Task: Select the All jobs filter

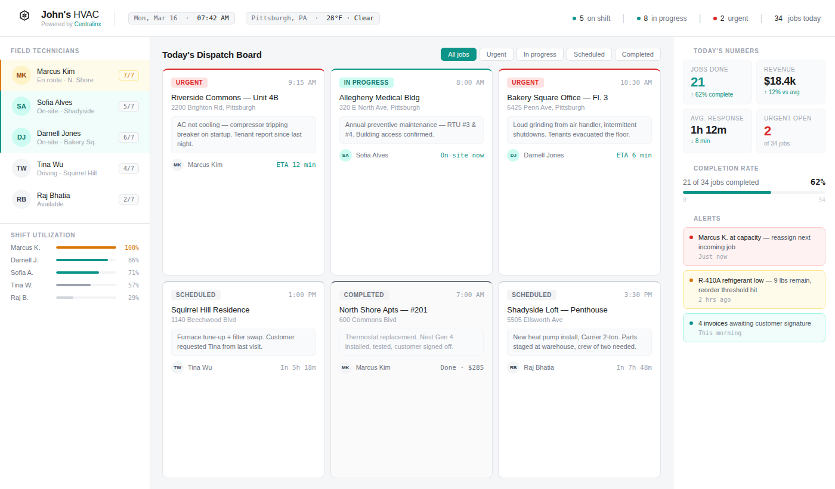Action: tap(459, 54)
